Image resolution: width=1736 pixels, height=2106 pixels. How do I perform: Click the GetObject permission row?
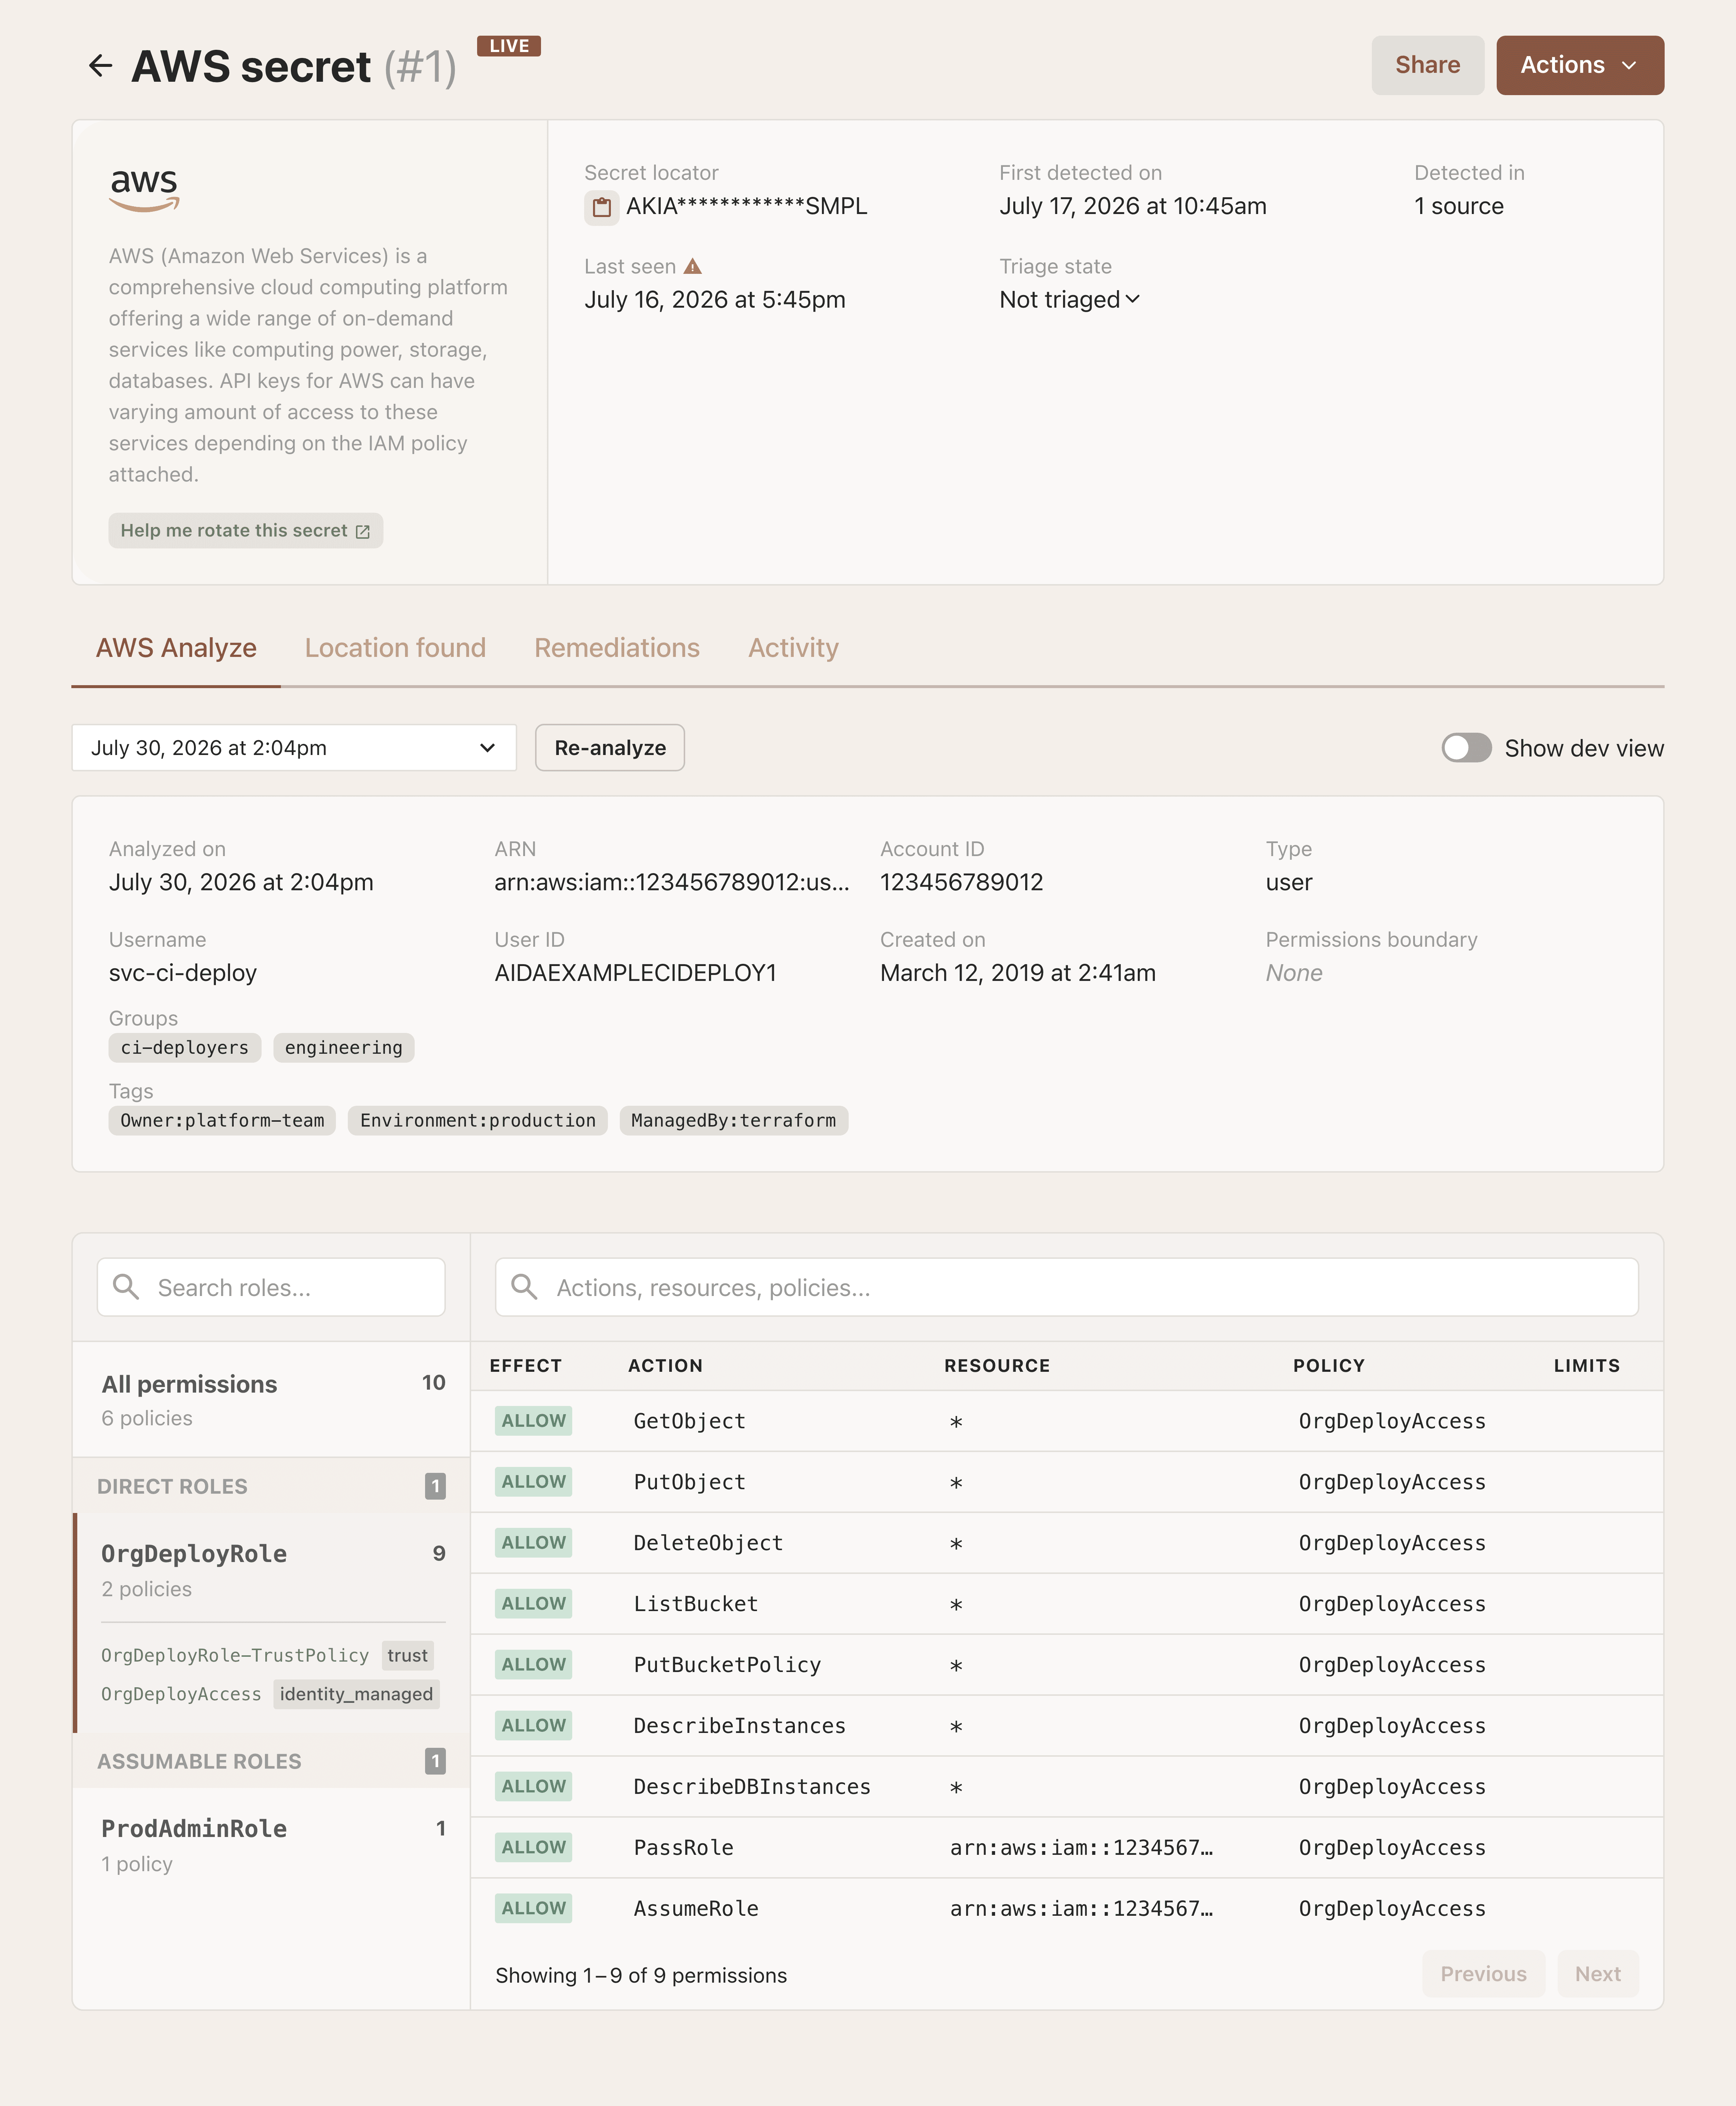tap(1067, 1421)
